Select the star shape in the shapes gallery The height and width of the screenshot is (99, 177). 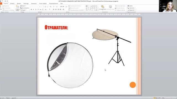[x=96, y=10]
